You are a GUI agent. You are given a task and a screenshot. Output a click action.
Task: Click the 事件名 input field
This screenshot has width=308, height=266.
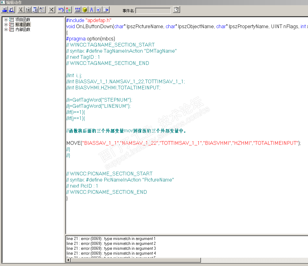click(x=153, y=11)
